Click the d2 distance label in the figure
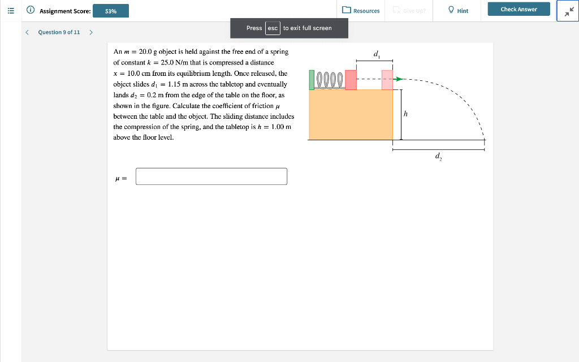 tap(439, 156)
